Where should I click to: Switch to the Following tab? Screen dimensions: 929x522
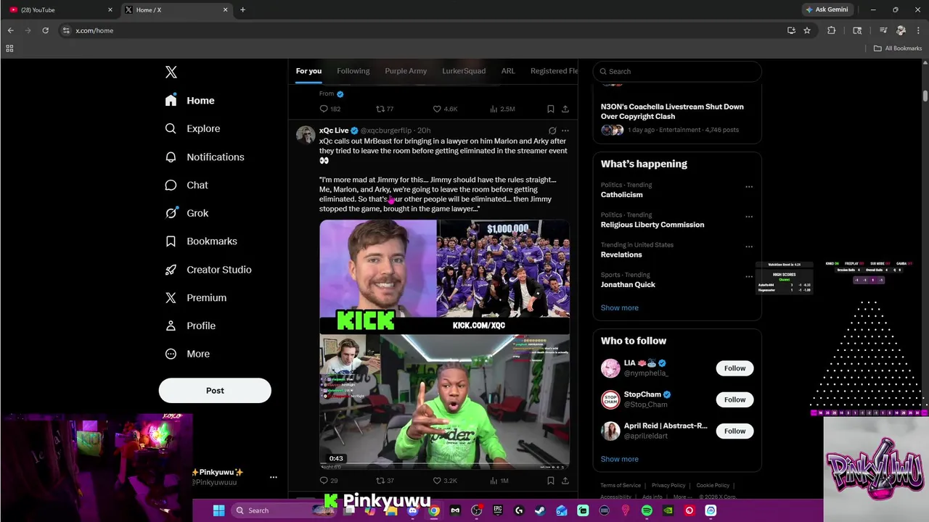click(353, 71)
